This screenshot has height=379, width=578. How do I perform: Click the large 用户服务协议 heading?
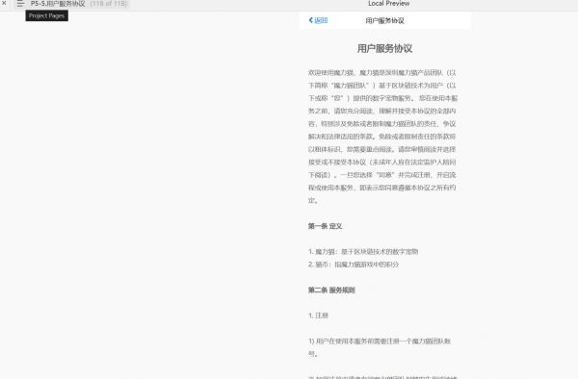(x=384, y=48)
